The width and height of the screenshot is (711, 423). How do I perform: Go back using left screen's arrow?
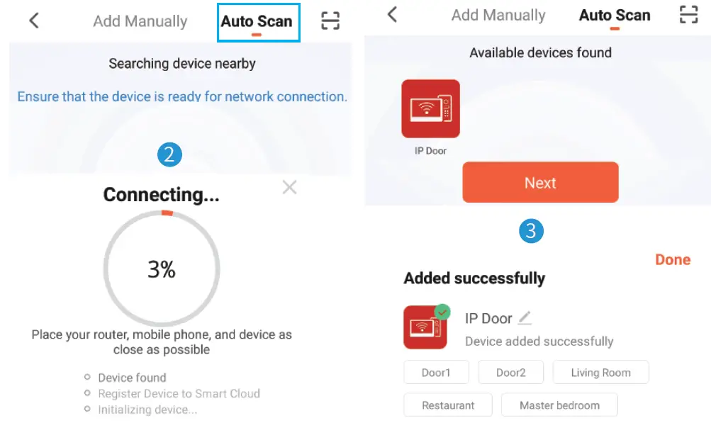(34, 21)
